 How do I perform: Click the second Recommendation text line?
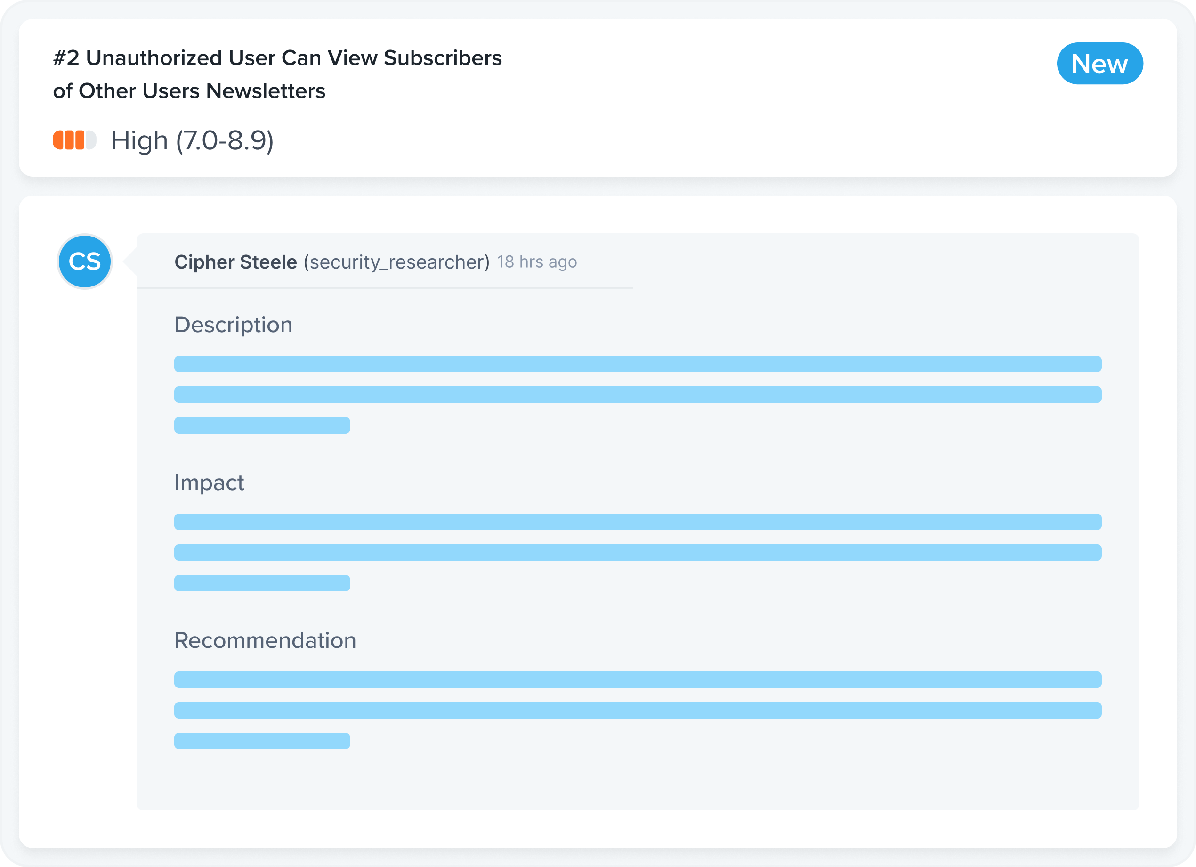coord(638,710)
